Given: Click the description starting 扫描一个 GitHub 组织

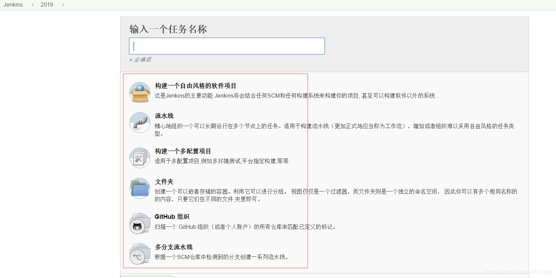Looking at the screenshot, I should click(x=245, y=227).
